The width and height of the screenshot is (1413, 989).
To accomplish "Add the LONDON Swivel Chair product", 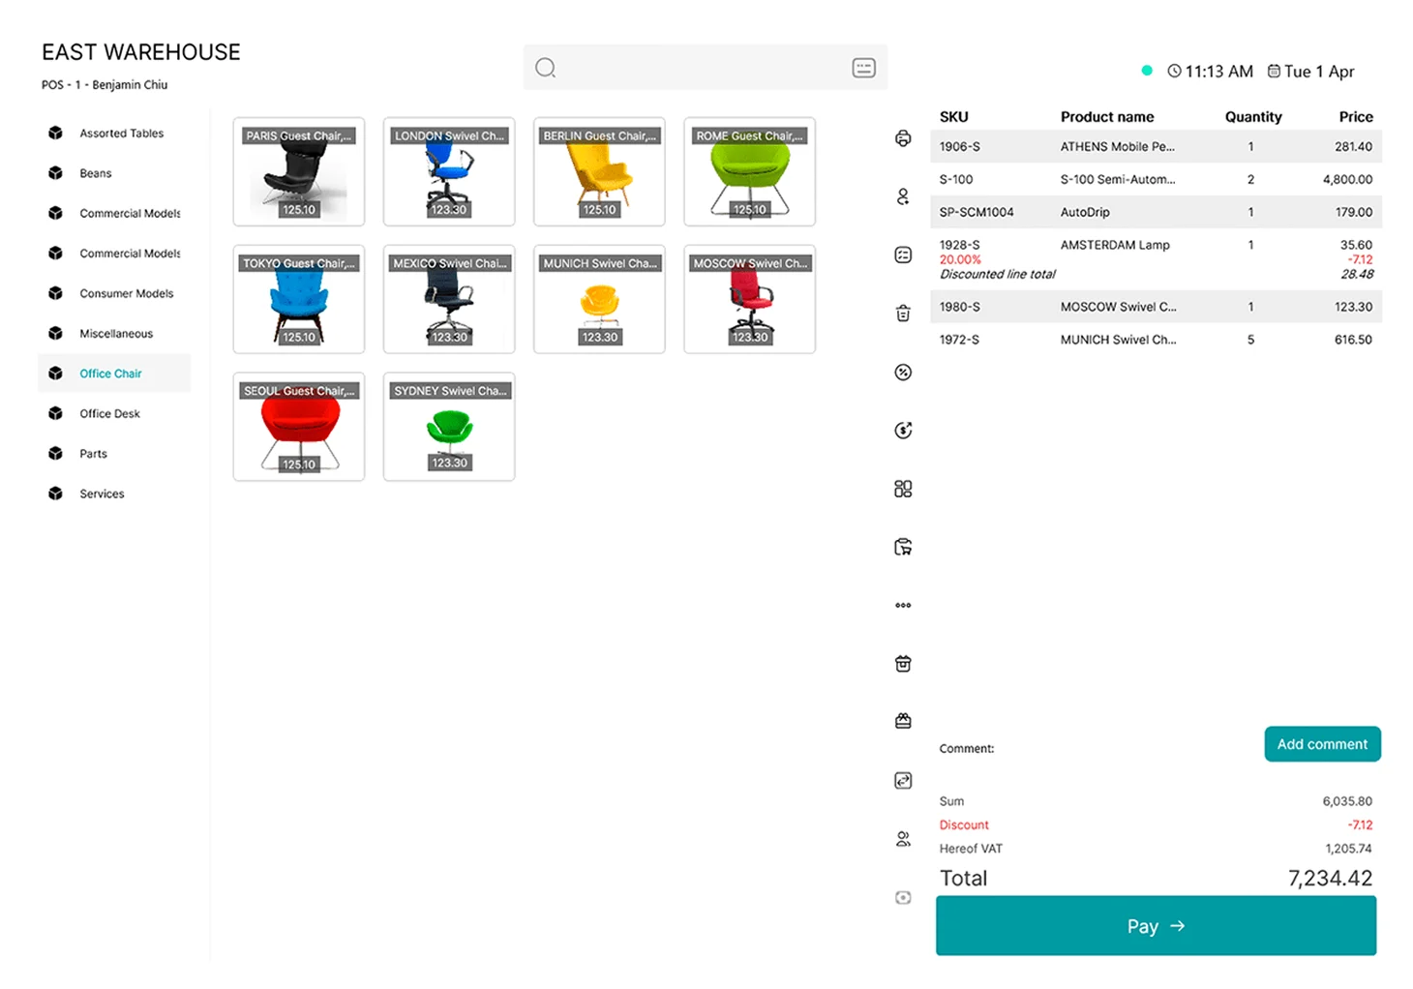I will 449,172.
